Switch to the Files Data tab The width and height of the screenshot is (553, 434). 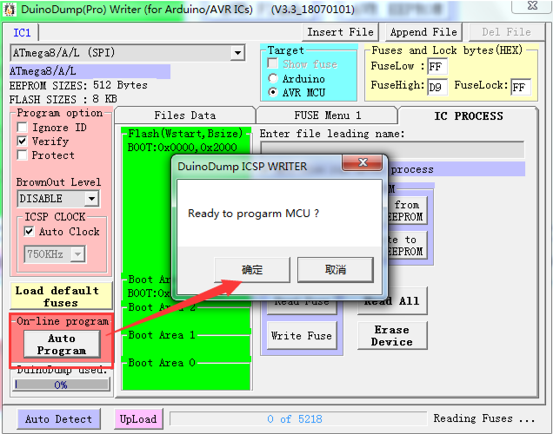coord(184,115)
